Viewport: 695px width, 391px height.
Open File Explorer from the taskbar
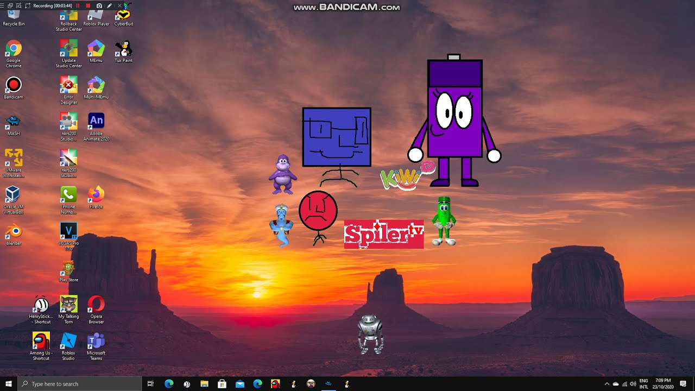204,384
